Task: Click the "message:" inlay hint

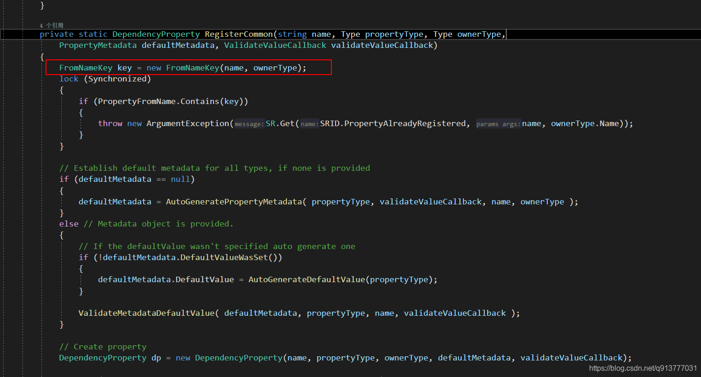Action: [x=249, y=124]
